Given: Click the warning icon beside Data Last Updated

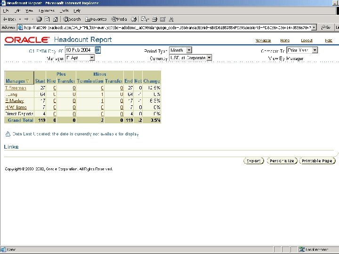Looking at the screenshot, I should (x=8, y=134).
